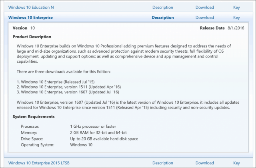This screenshot has height=168, width=256.
Task: Click the System Requirements heading
Action: pos(34,117)
